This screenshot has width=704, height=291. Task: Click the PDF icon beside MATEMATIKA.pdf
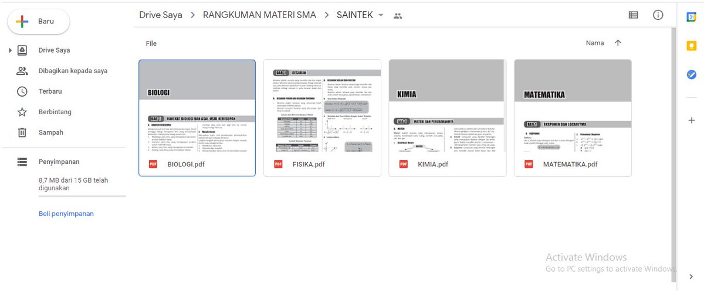[x=529, y=164]
